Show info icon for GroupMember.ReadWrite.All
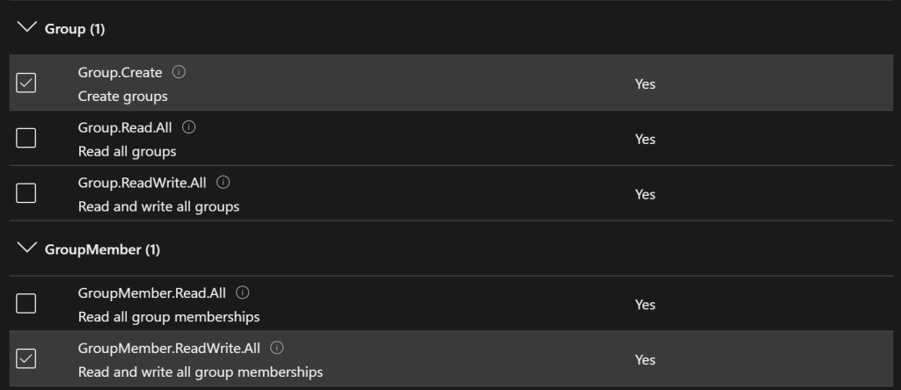 pos(277,348)
